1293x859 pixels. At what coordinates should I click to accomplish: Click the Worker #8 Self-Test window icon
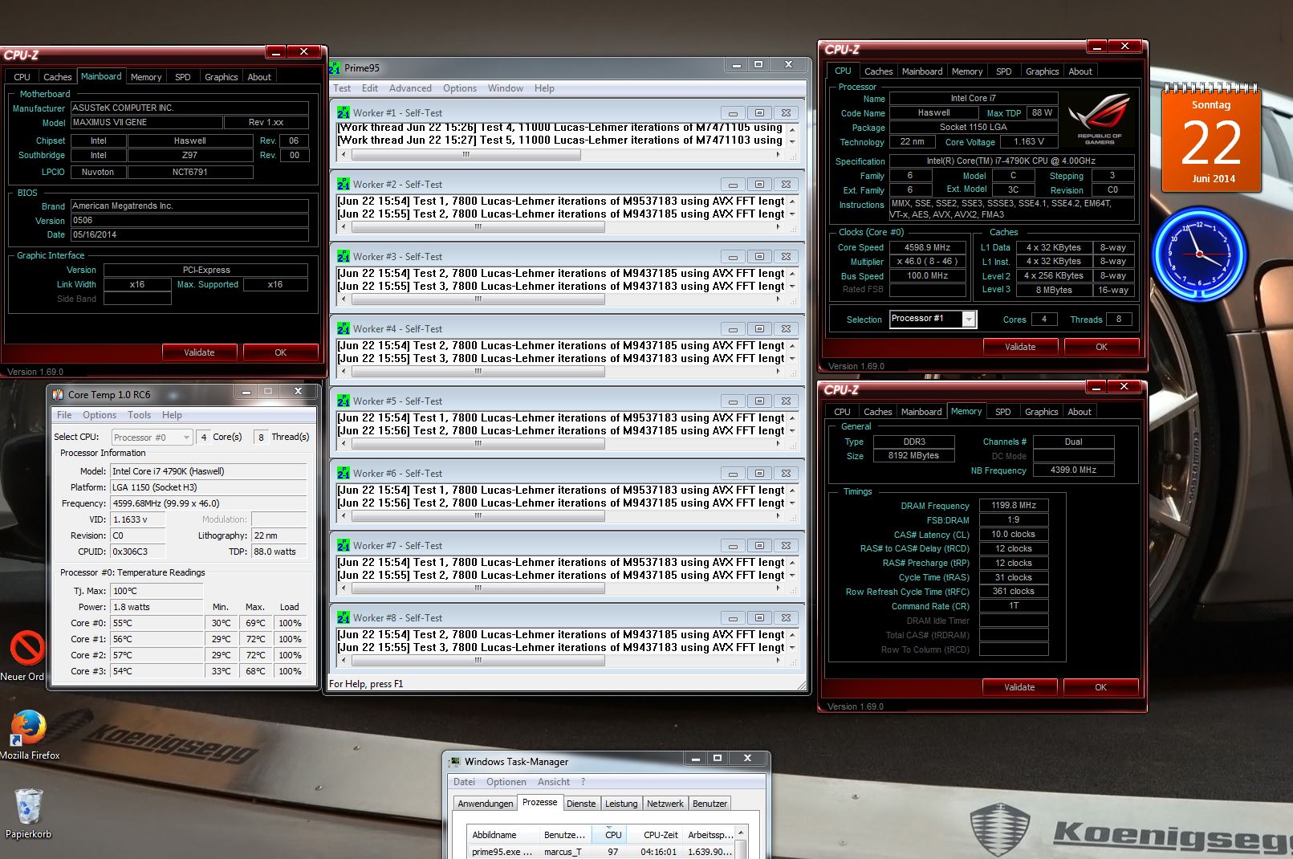coord(344,618)
